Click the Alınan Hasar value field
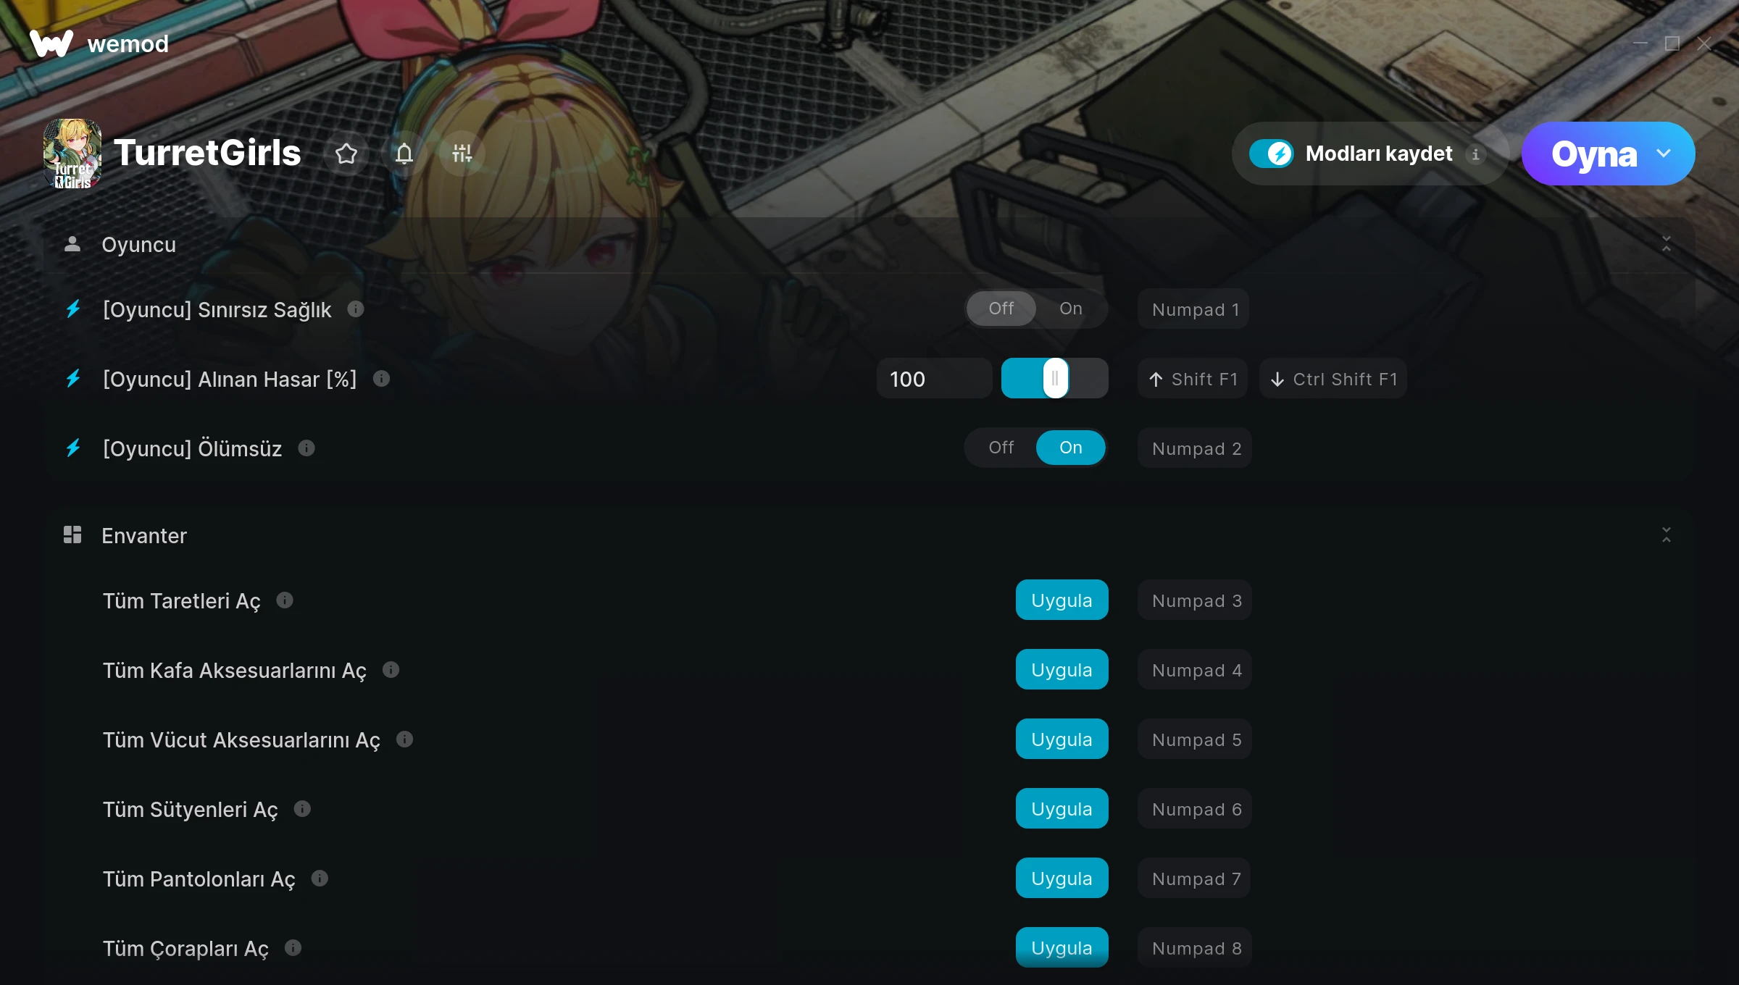 (934, 379)
